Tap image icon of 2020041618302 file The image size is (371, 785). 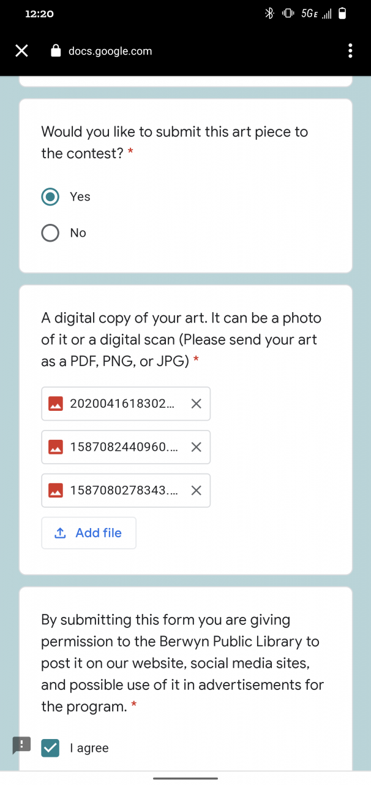56,404
